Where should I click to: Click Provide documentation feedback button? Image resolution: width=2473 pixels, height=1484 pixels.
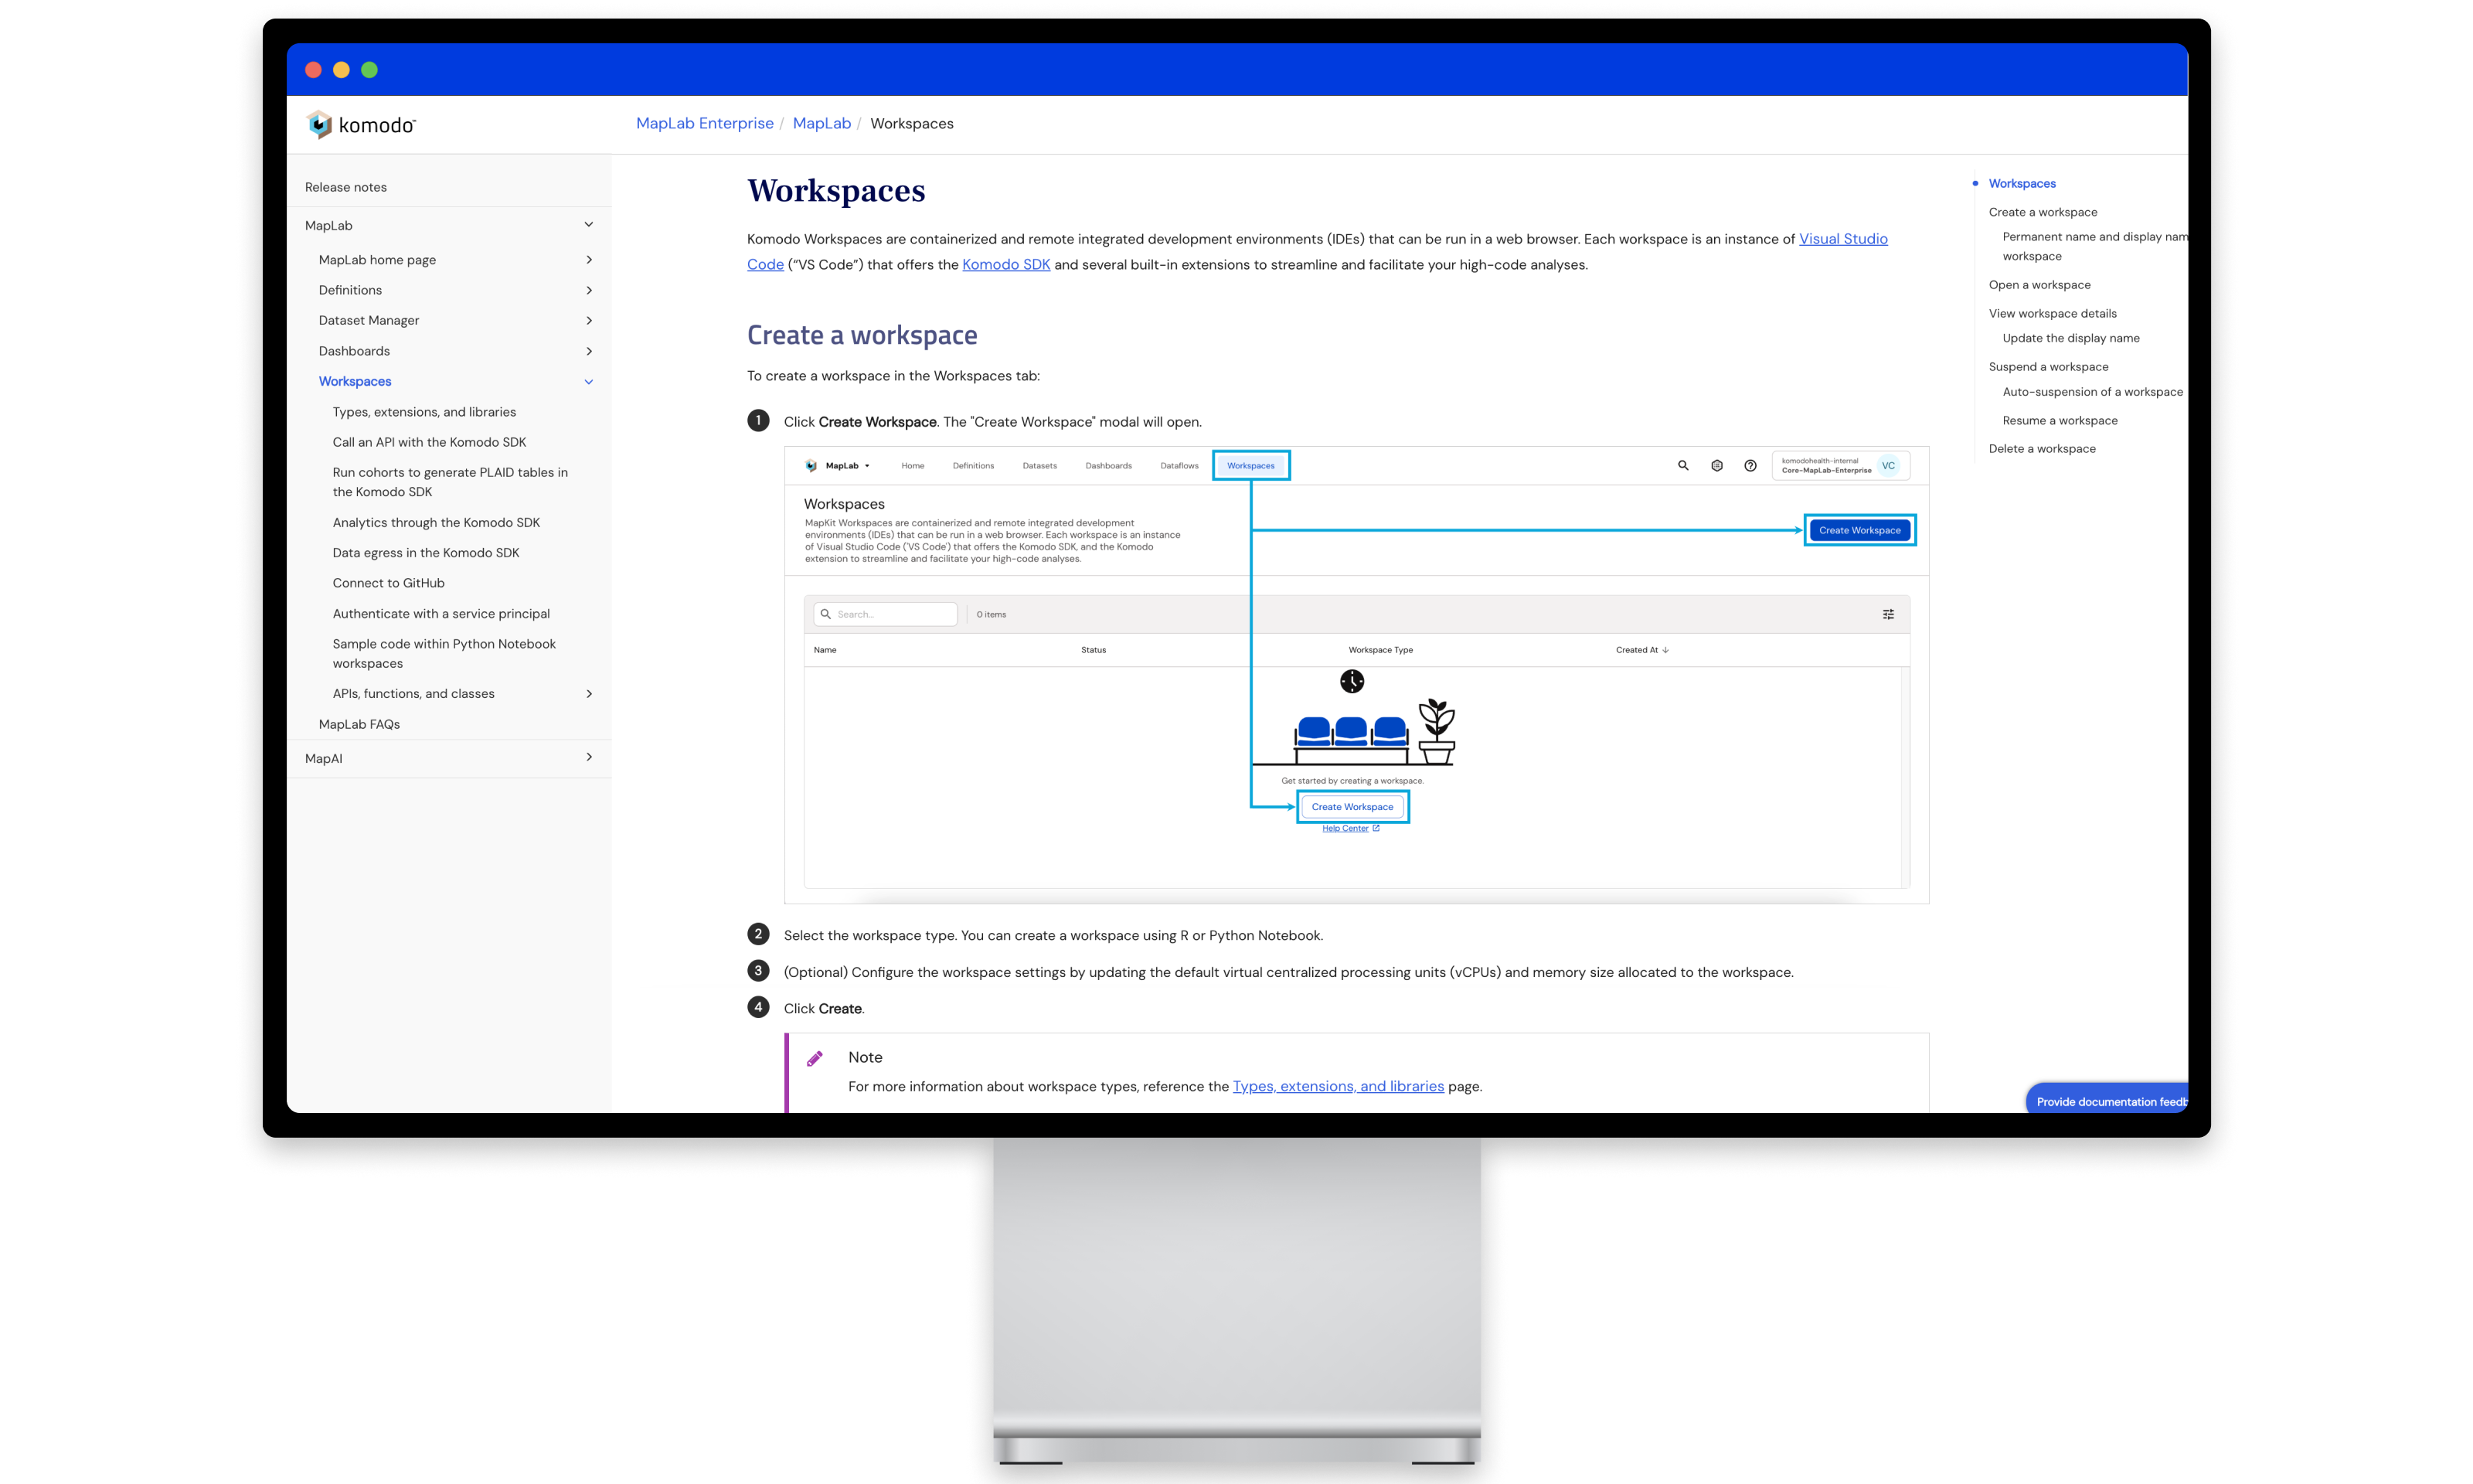[x=2109, y=1101]
